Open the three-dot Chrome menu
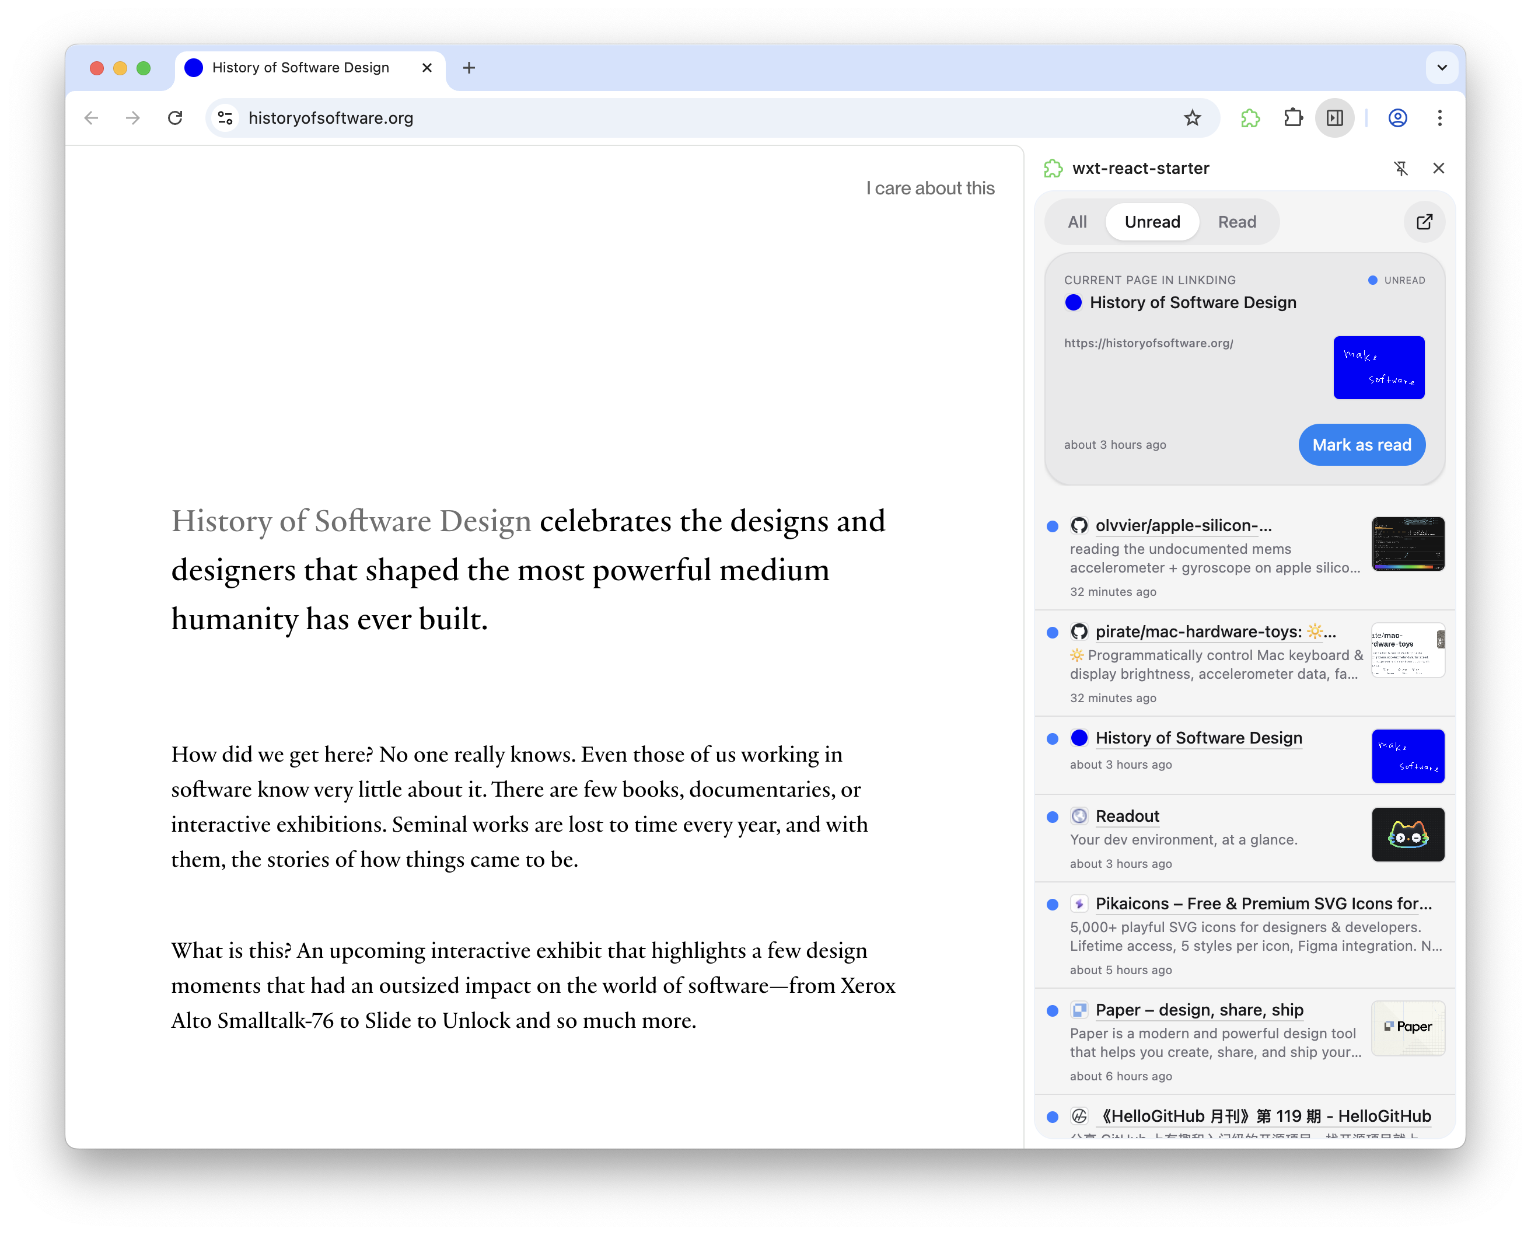 (1441, 118)
